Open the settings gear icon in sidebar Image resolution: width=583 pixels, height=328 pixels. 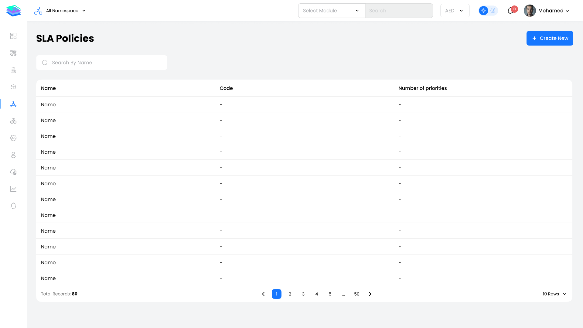pyautogui.click(x=13, y=138)
